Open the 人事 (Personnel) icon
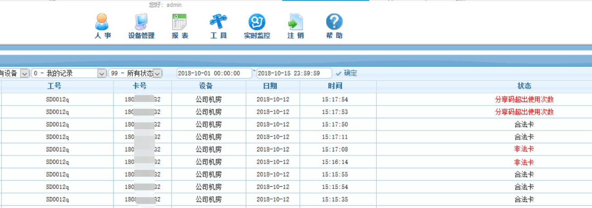The height and width of the screenshot is (208, 592). (x=102, y=22)
